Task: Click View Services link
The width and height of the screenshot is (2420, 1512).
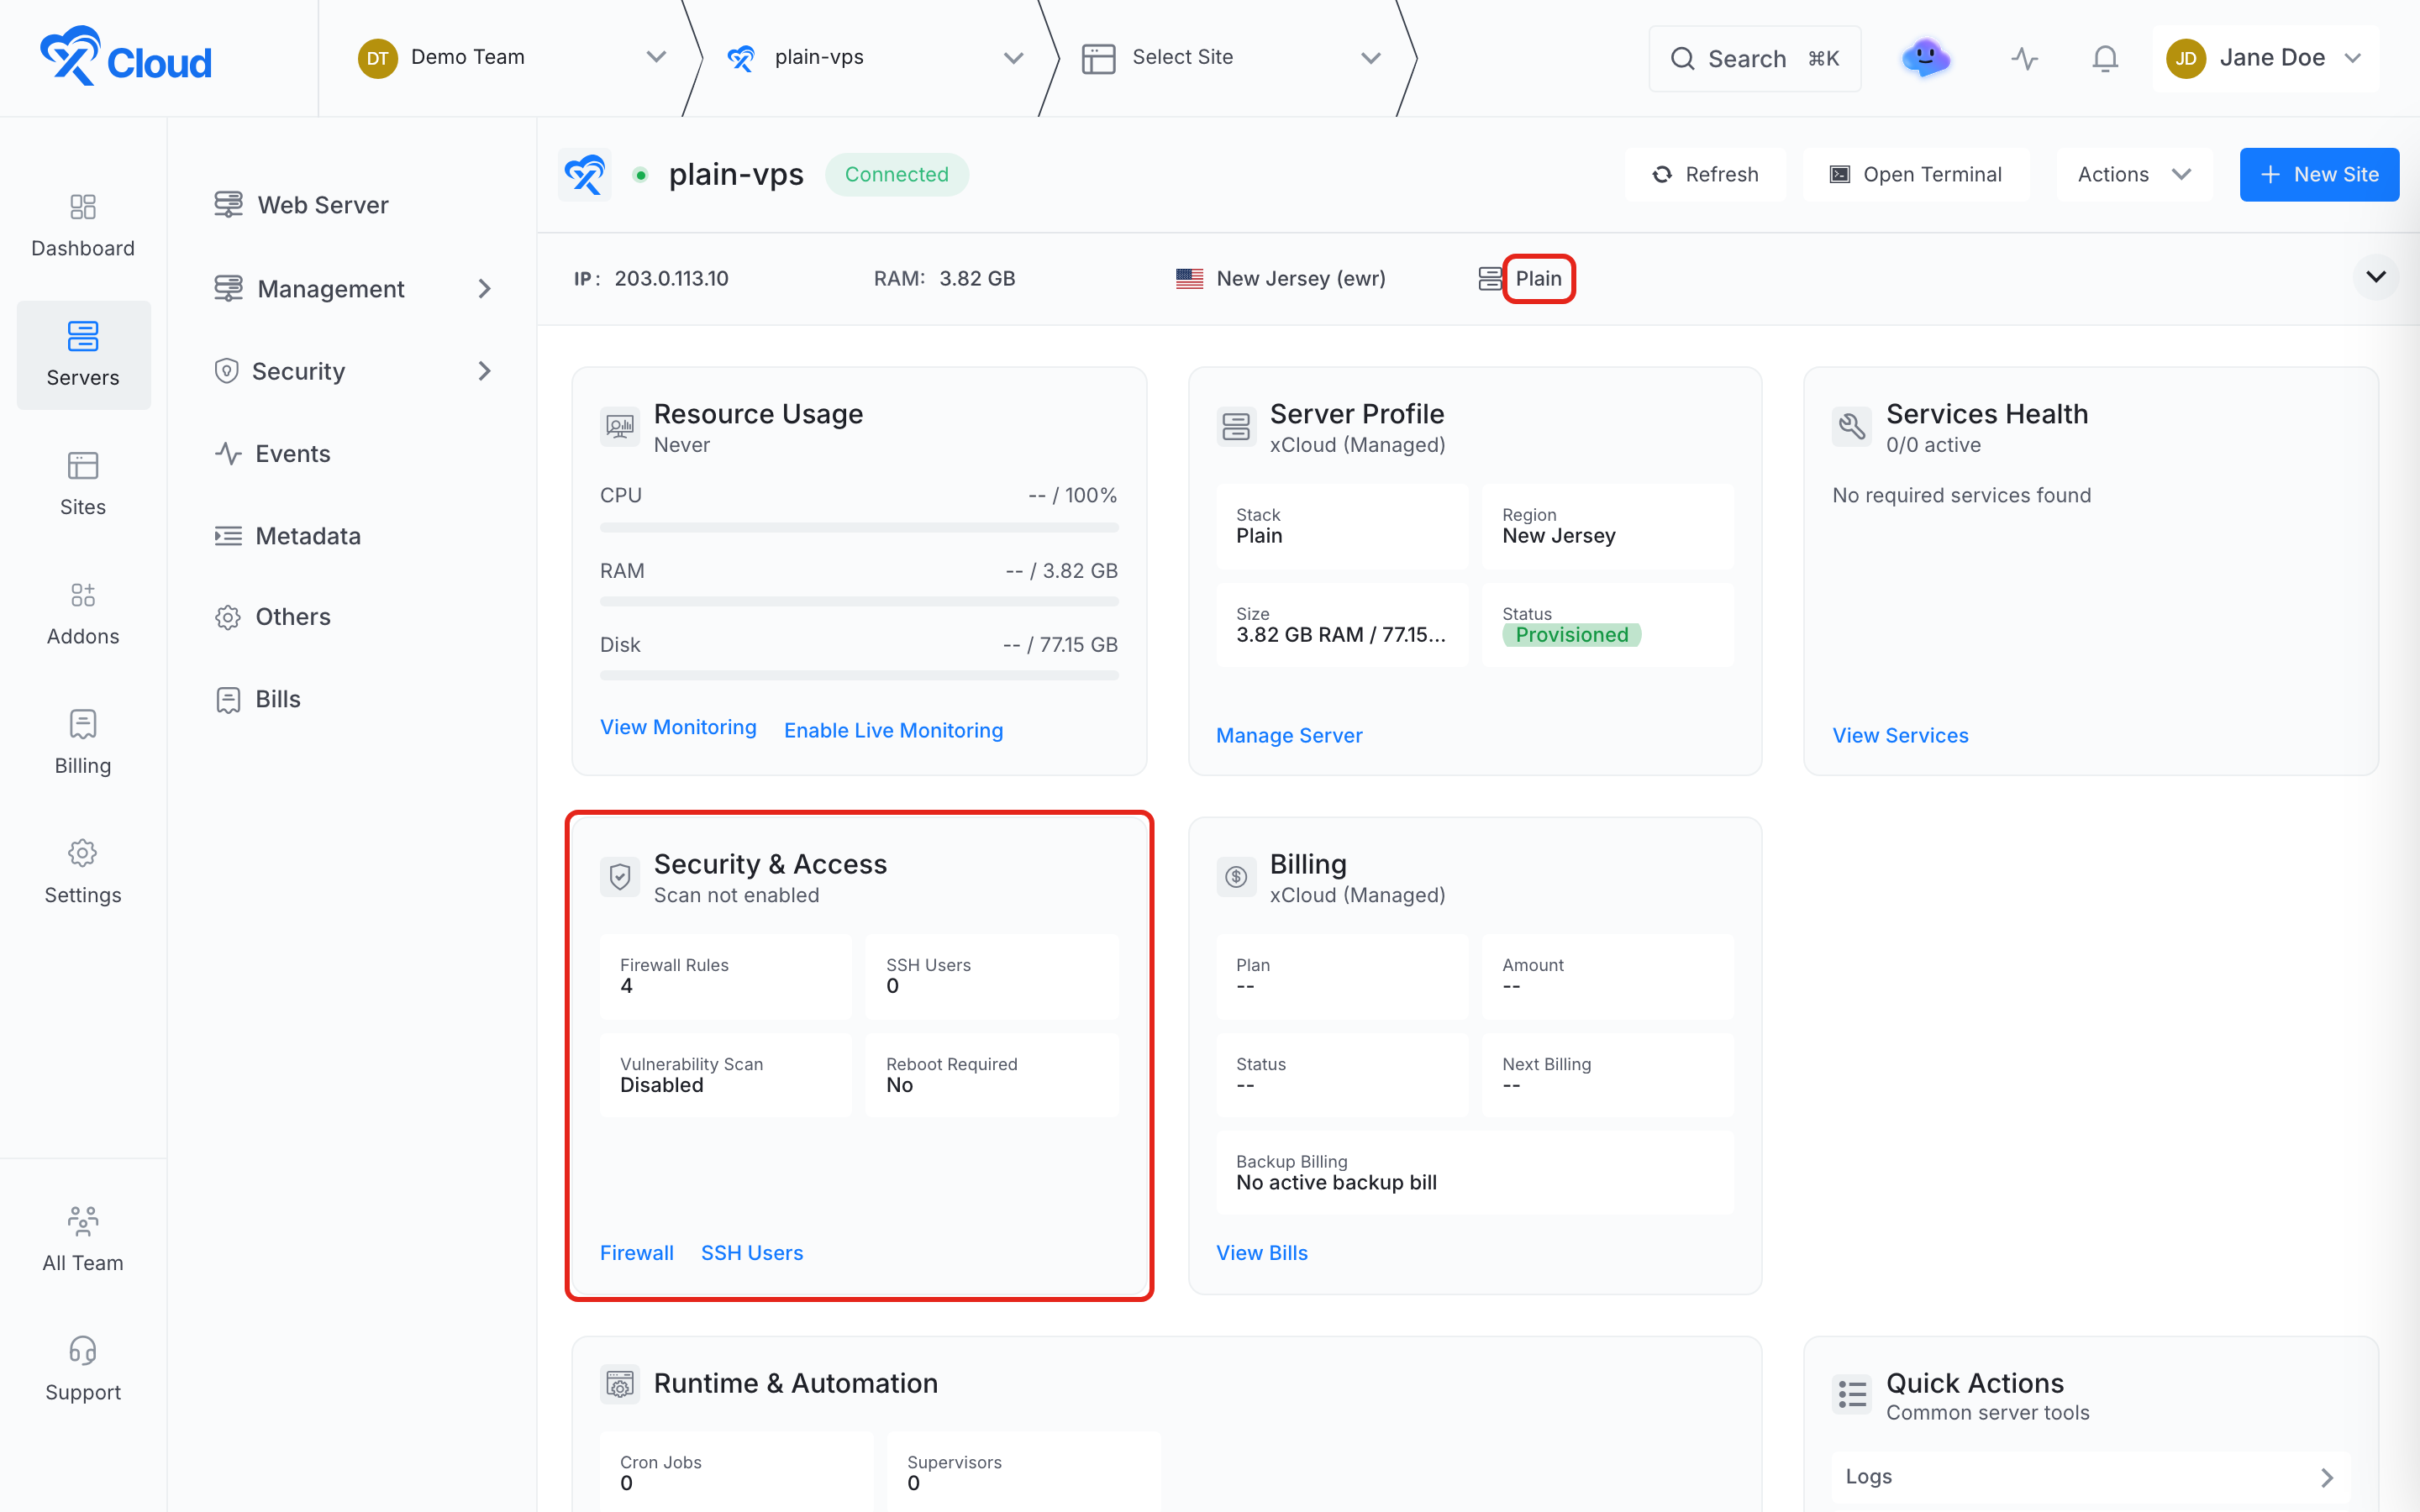Action: click(x=1900, y=735)
